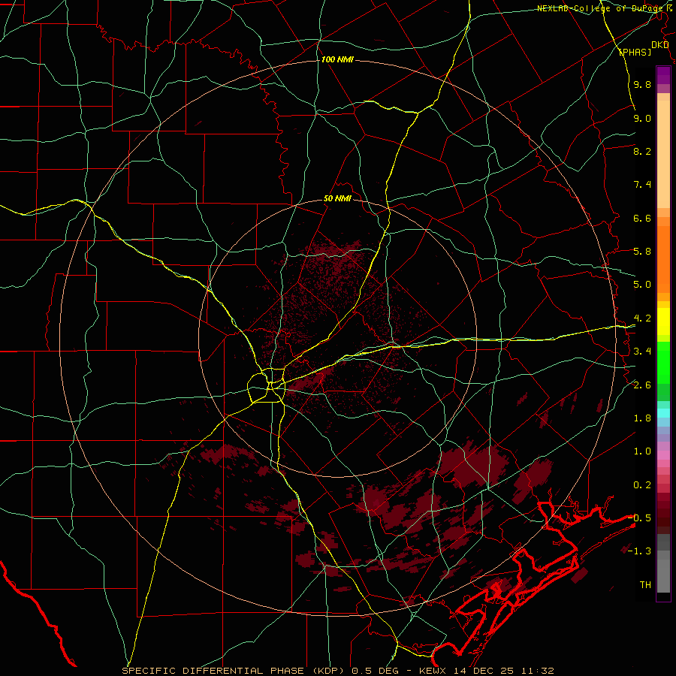Image resolution: width=676 pixels, height=676 pixels.
Task: Pick the pale peach band on the legend
Action: tap(663, 155)
